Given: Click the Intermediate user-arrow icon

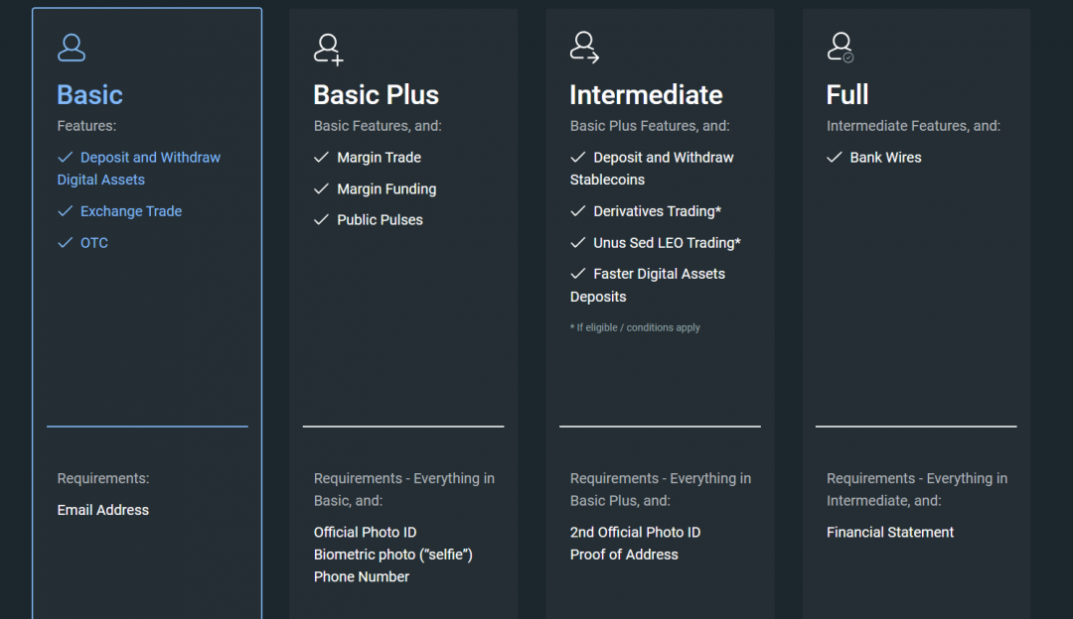Looking at the screenshot, I should tap(584, 48).
